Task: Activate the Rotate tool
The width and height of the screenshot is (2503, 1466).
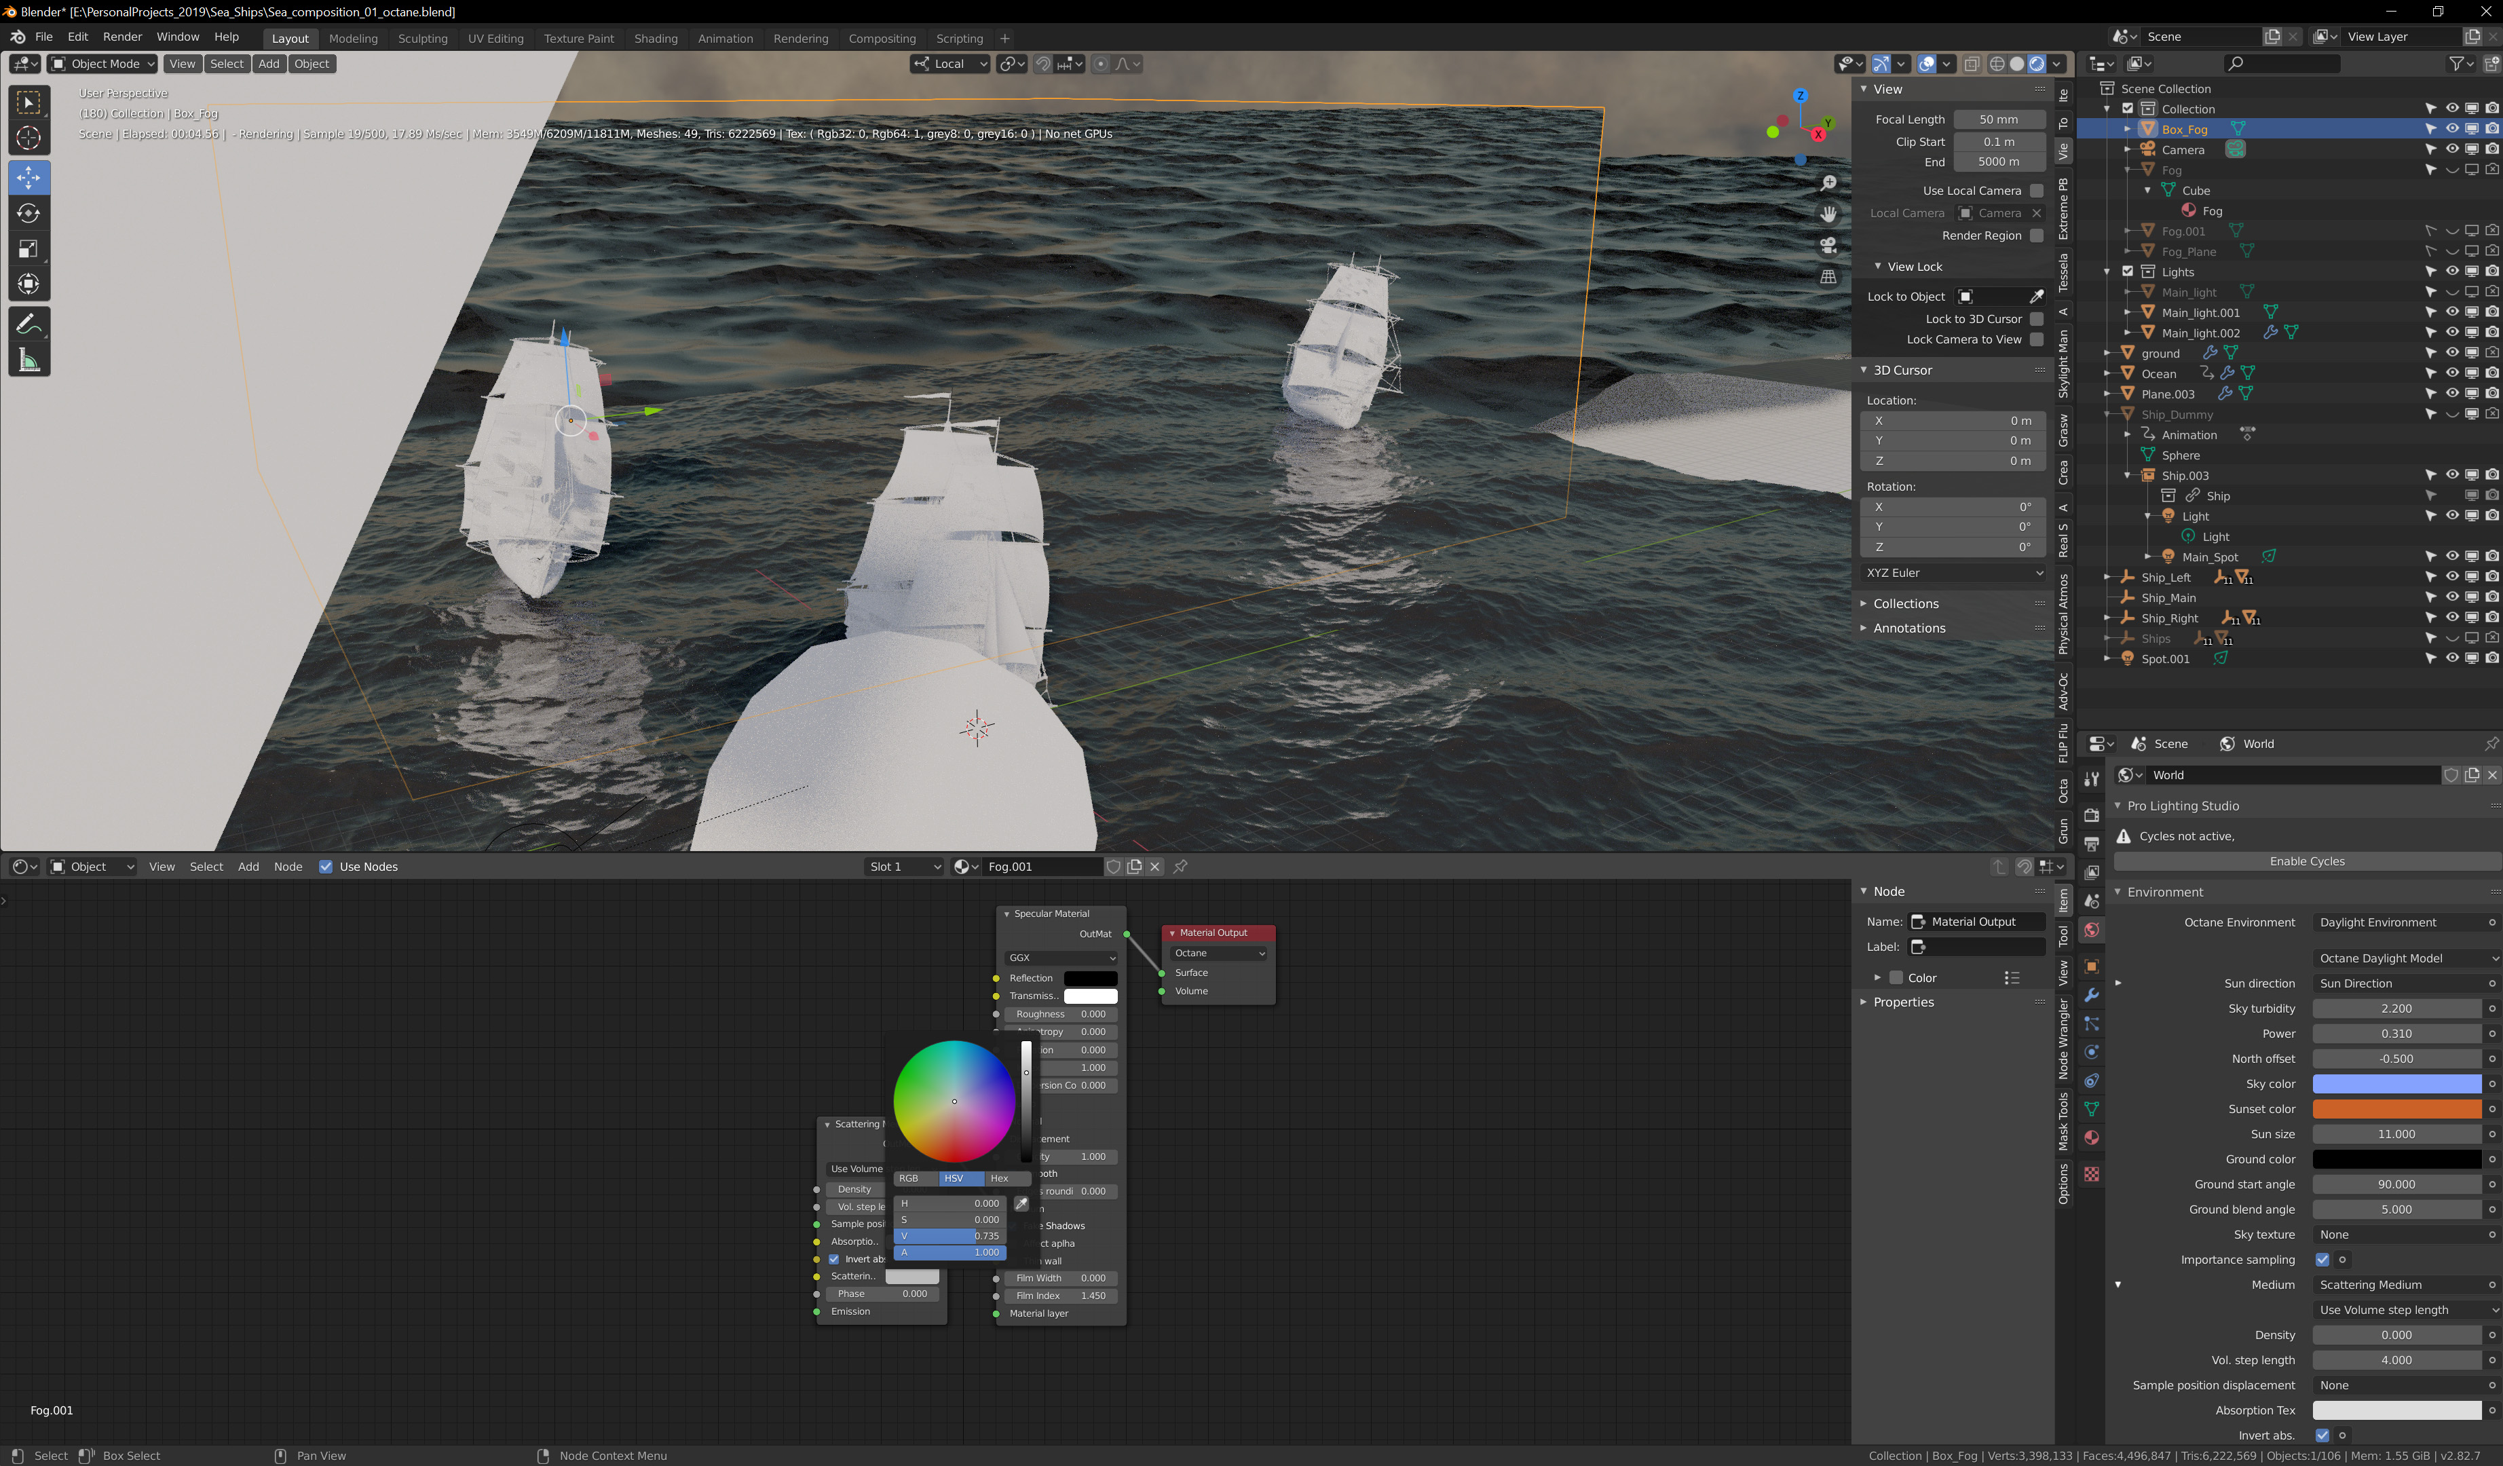Action: click(x=29, y=214)
